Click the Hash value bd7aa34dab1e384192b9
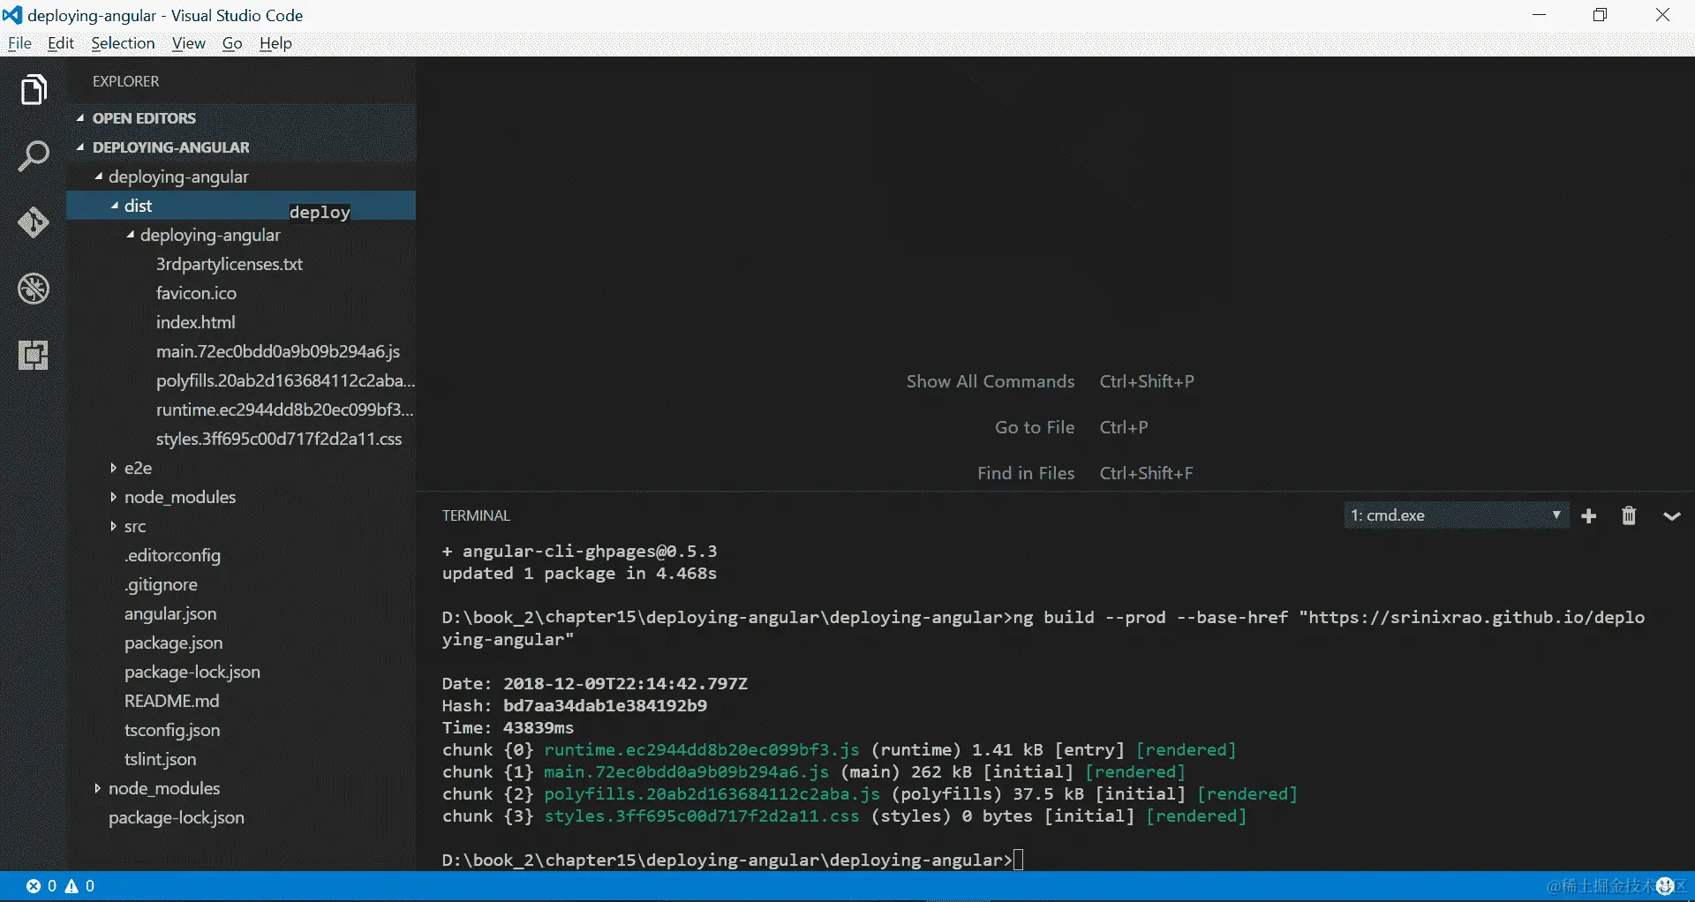Viewport: 1695px width, 902px height. (605, 705)
